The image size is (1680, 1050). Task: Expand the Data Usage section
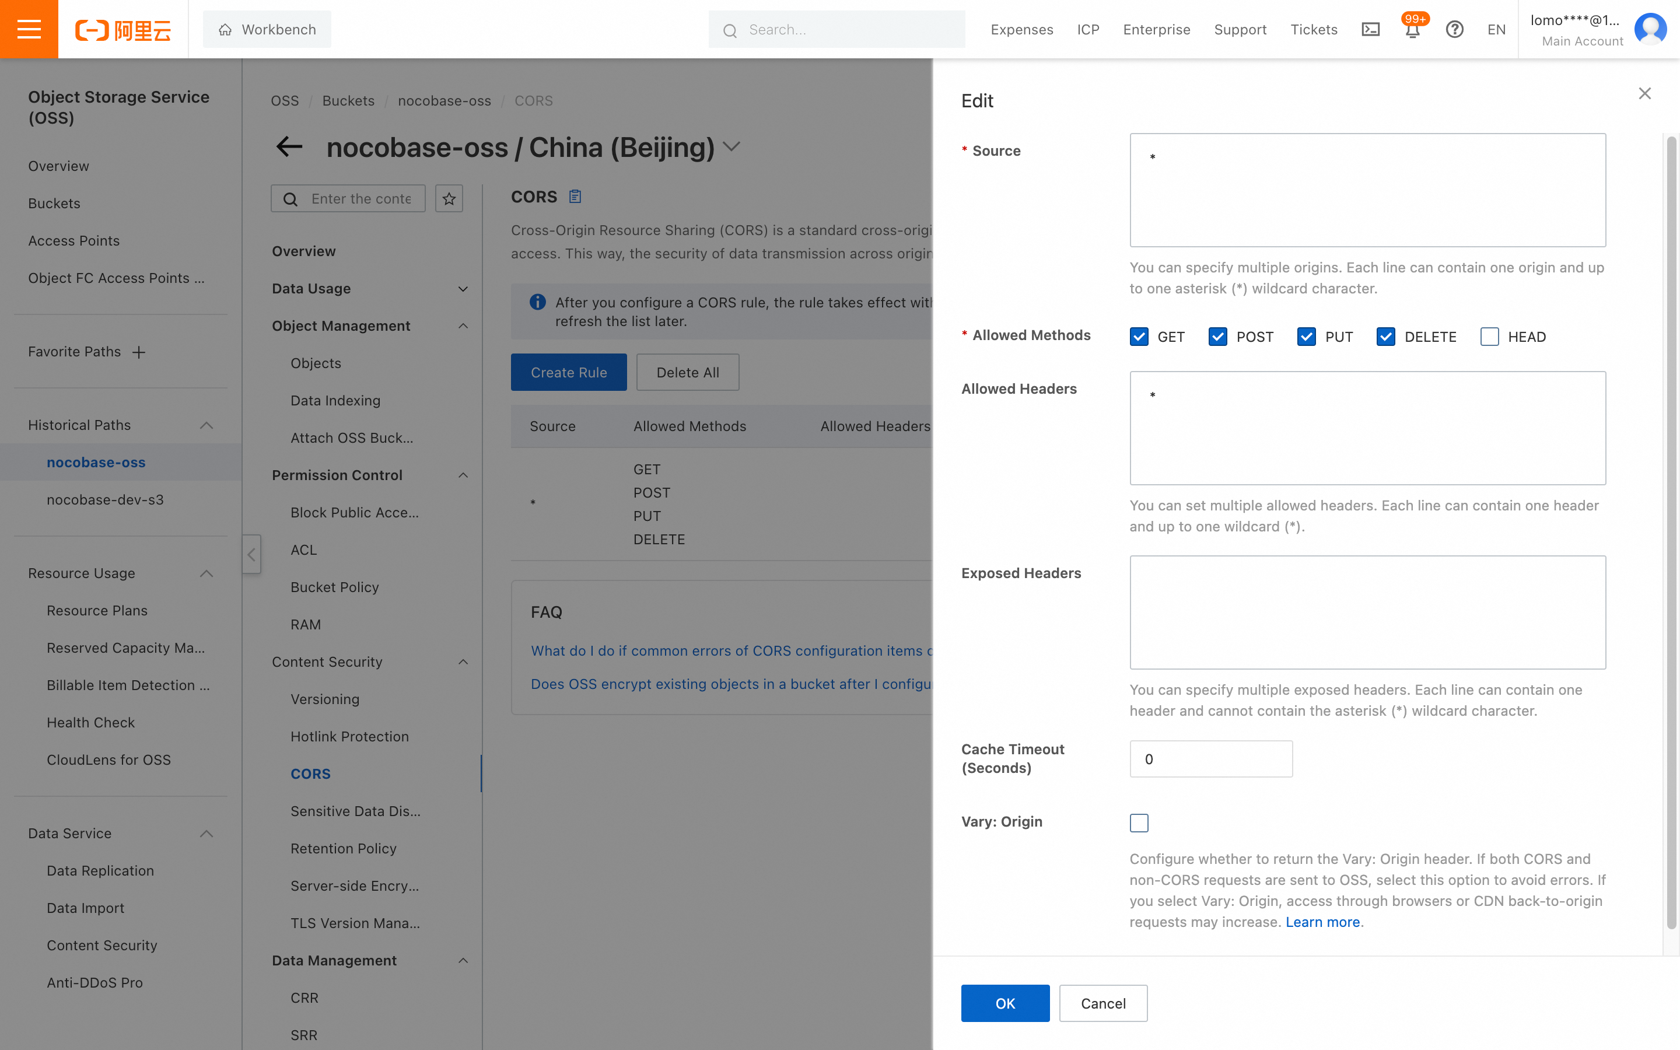463,289
